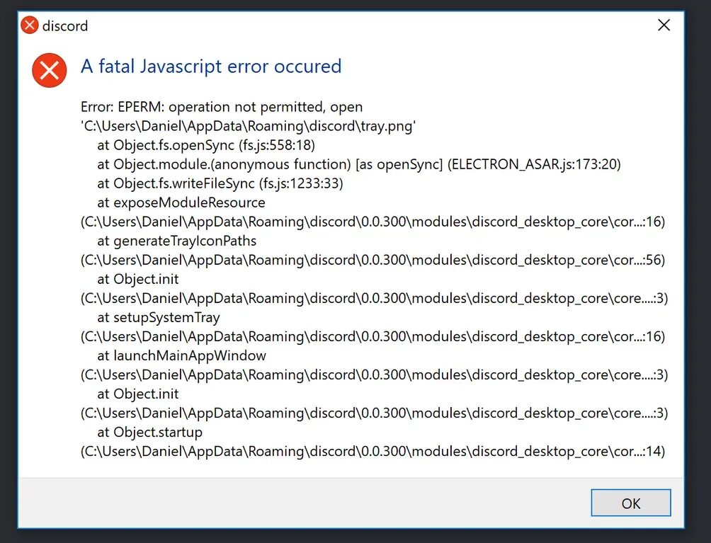Viewport: 711px width, 543px height.
Task: Close the discord error dialog
Action: (664, 25)
